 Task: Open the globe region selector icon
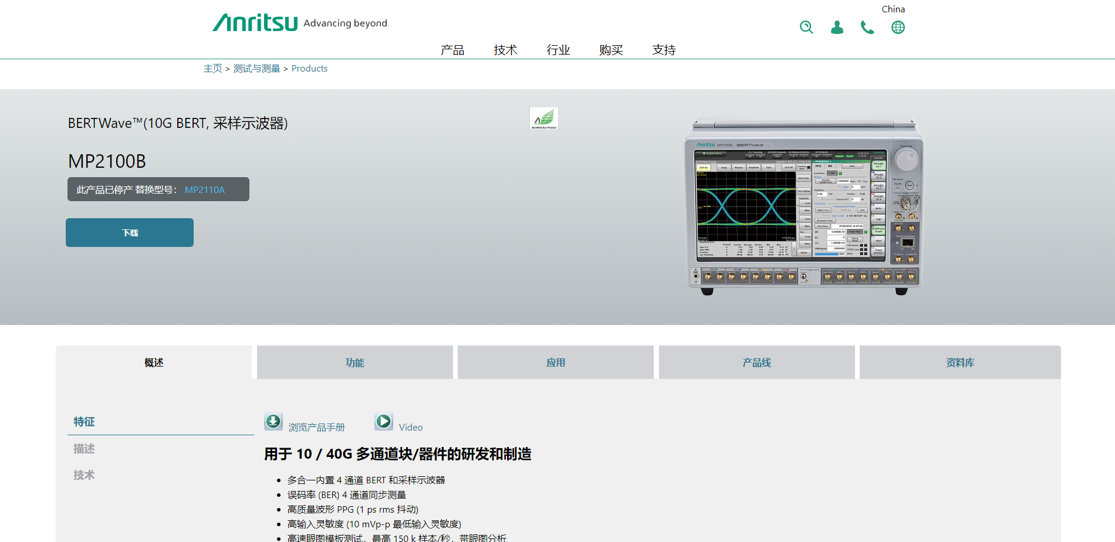point(898,28)
